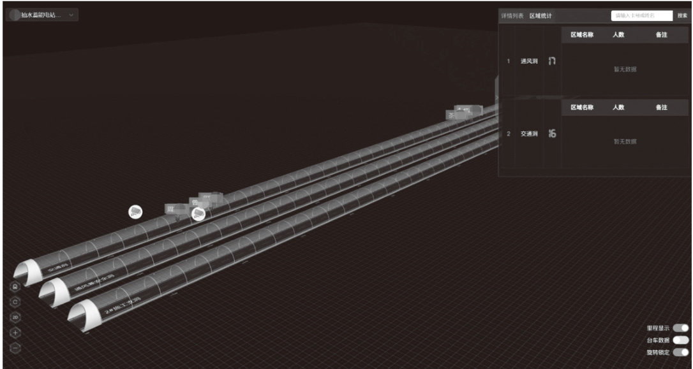Click the round logo beside the station name
Screen dimensions: 693x369
click(15, 15)
